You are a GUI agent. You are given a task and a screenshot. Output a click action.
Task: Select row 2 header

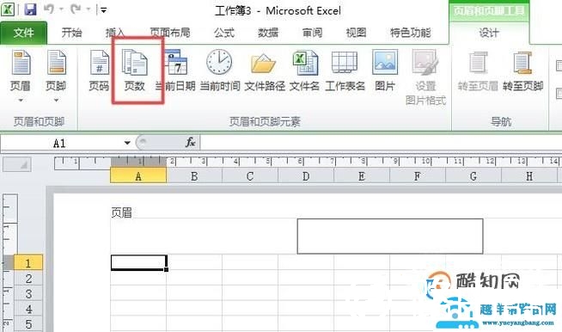(28, 278)
